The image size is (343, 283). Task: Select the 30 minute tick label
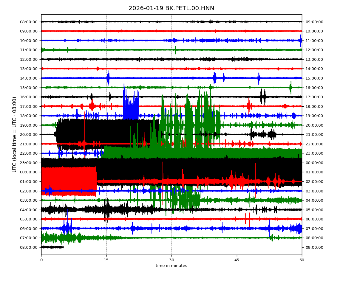point(171,260)
